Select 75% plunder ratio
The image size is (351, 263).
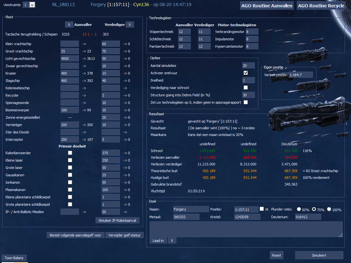click(x=314, y=209)
